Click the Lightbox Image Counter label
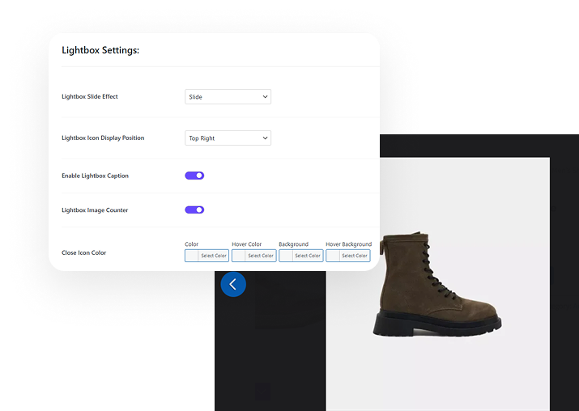The image size is (579, 411). (x=95, y=210)
